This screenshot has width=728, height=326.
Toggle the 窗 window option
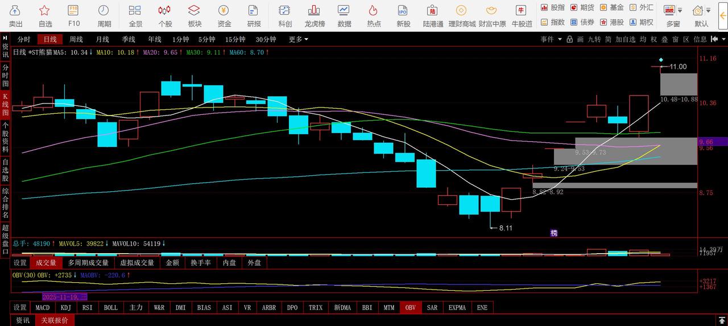point(675,39)
